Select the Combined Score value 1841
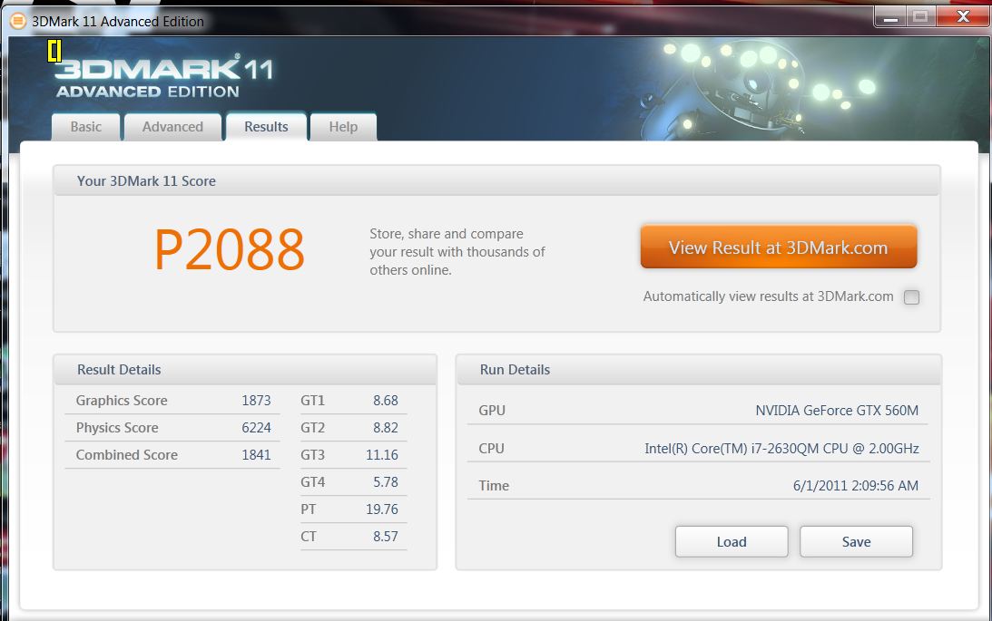 coord(256,455)
